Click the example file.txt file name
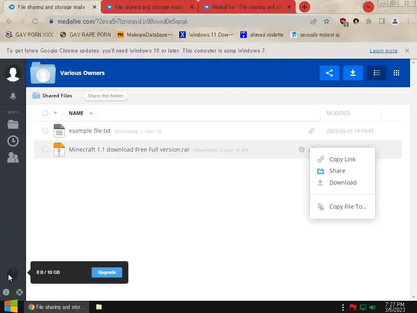This screenshot has height=313, width=417. (90, 131)
